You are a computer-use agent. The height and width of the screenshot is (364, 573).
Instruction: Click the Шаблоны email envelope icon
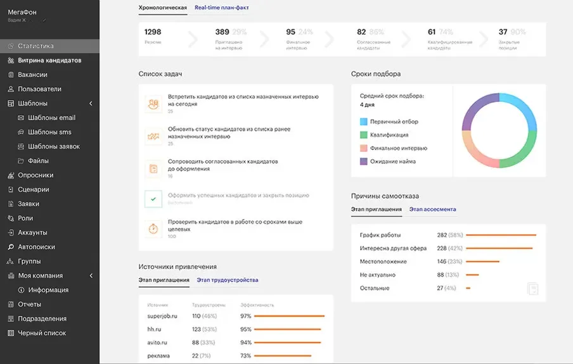(x=21, y=118)
